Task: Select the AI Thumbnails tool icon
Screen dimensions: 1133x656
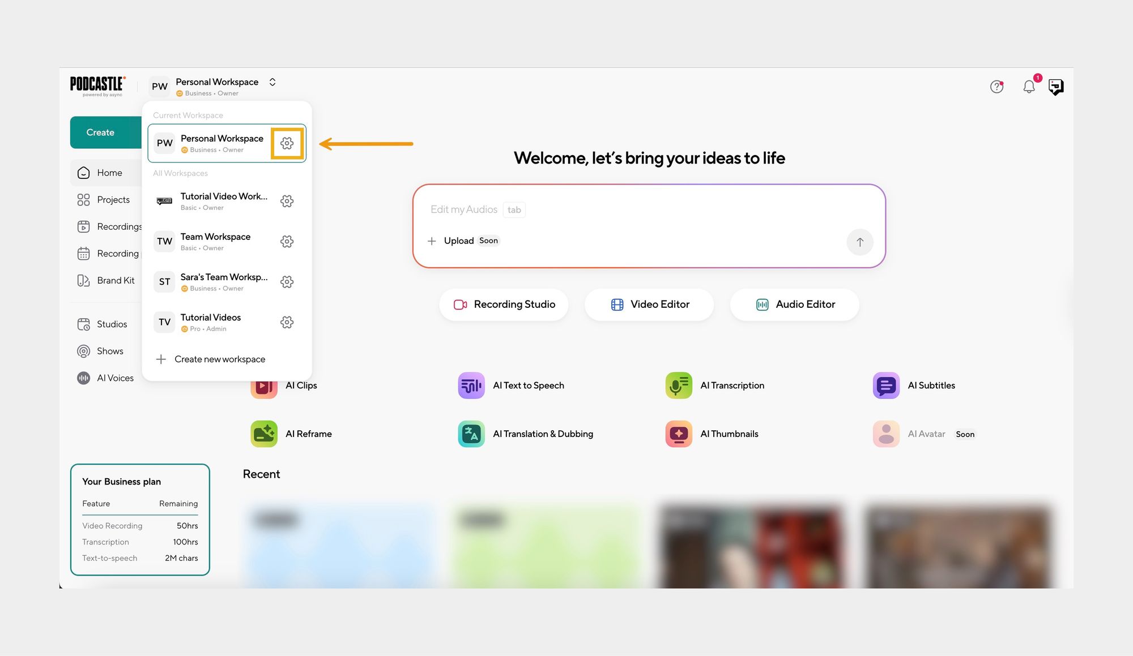Action: [x=678, y=434]
